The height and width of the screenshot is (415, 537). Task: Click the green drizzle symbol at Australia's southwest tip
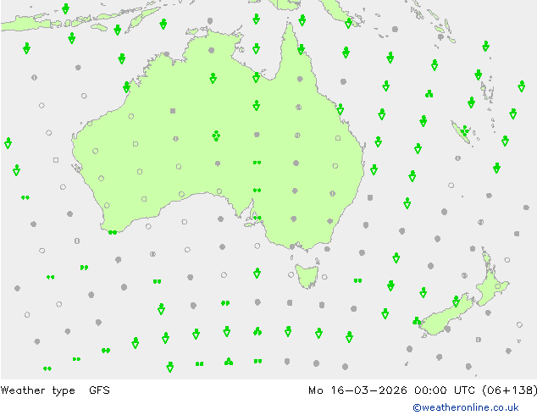click(113, 233)
